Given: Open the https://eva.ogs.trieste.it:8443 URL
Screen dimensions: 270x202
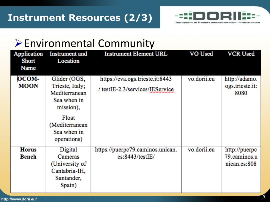Looking at the screenshot, I should (x=136, y=79).
